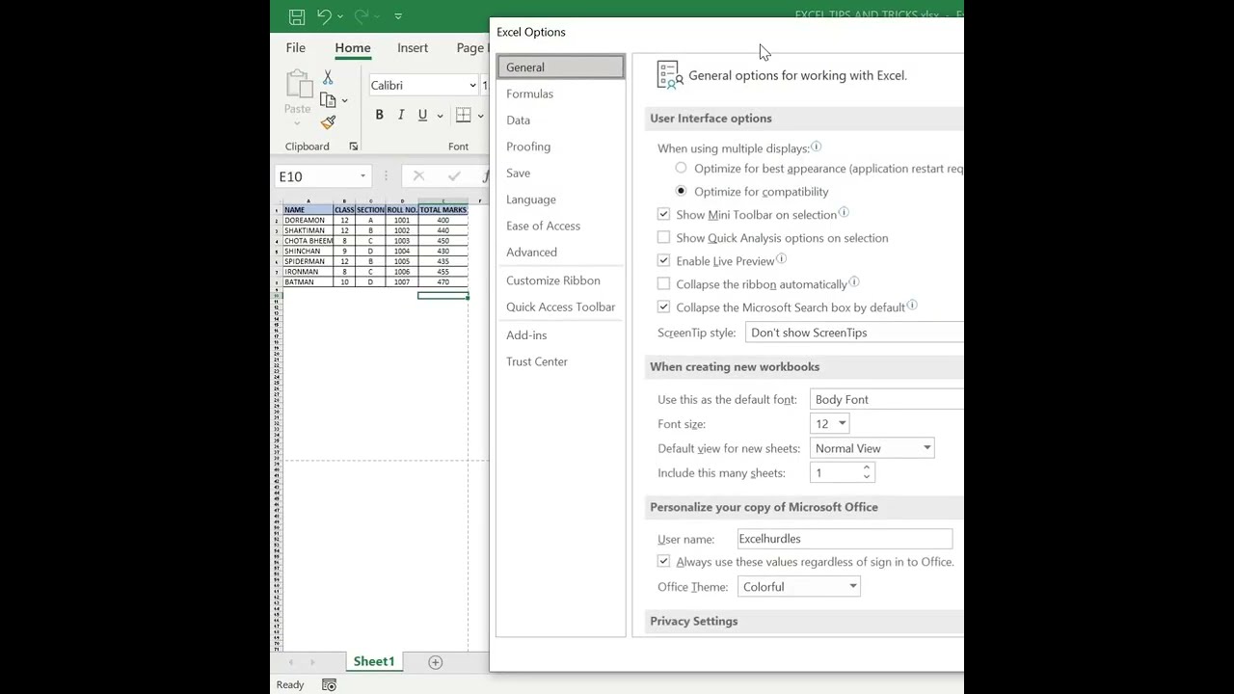This screenshot has height=694, width=1234.
Task: Open the Font size 12 dropdown
Action: 830,424
